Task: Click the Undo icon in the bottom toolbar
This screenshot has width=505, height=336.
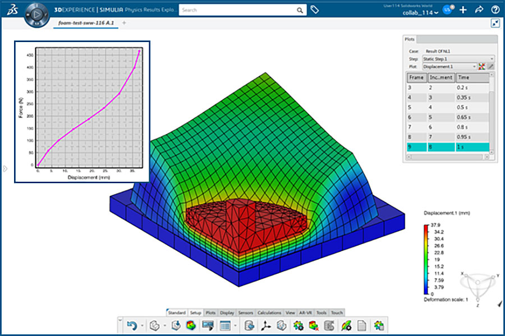Action: pos(132,325)
